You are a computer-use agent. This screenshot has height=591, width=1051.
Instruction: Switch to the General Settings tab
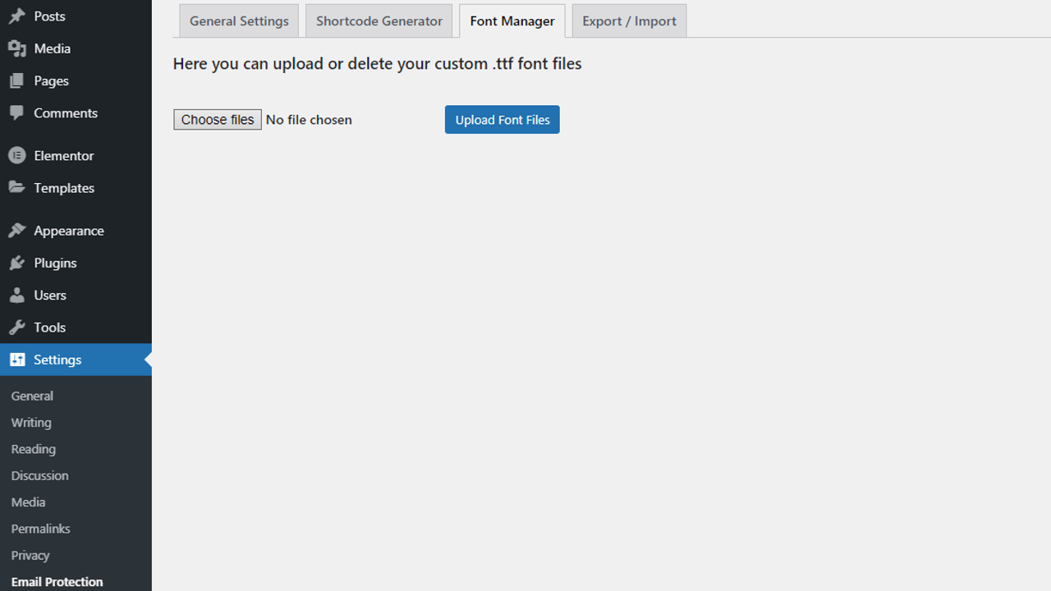(239, 21)
